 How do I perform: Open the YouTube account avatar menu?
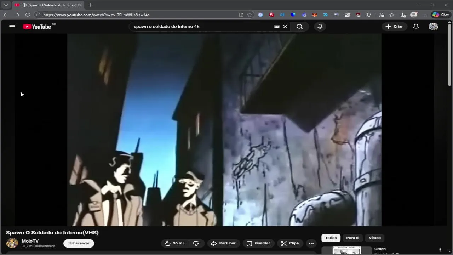(434, 27)
